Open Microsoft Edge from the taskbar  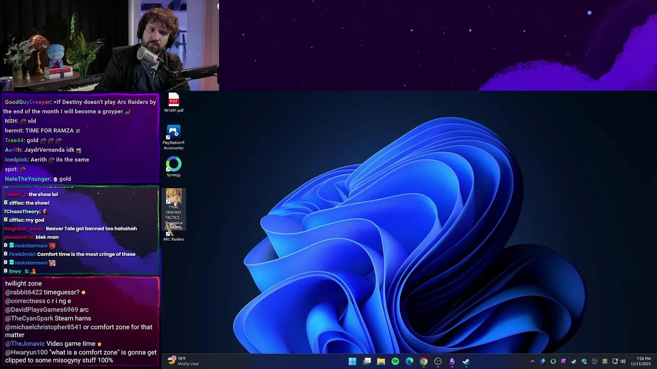click(x=410, y=361)
